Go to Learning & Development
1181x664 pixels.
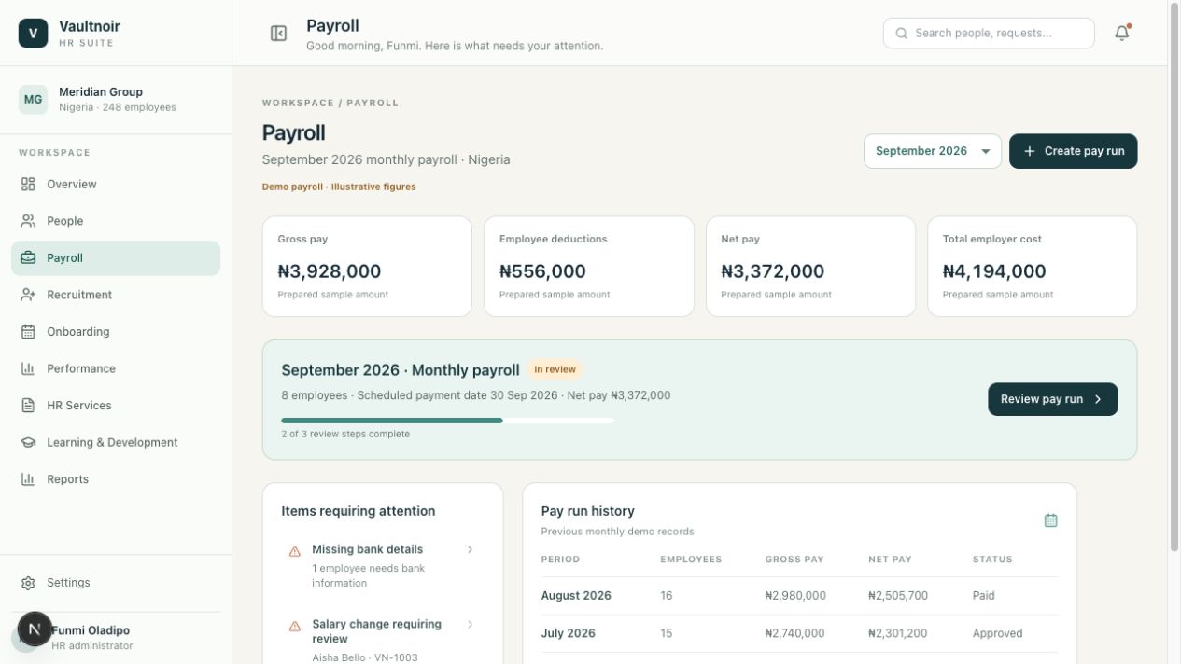(x=116, y=442)
